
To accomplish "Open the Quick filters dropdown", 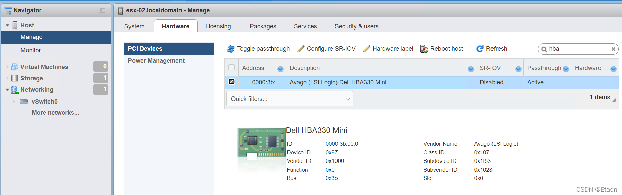I will click(x=290, y=99).
